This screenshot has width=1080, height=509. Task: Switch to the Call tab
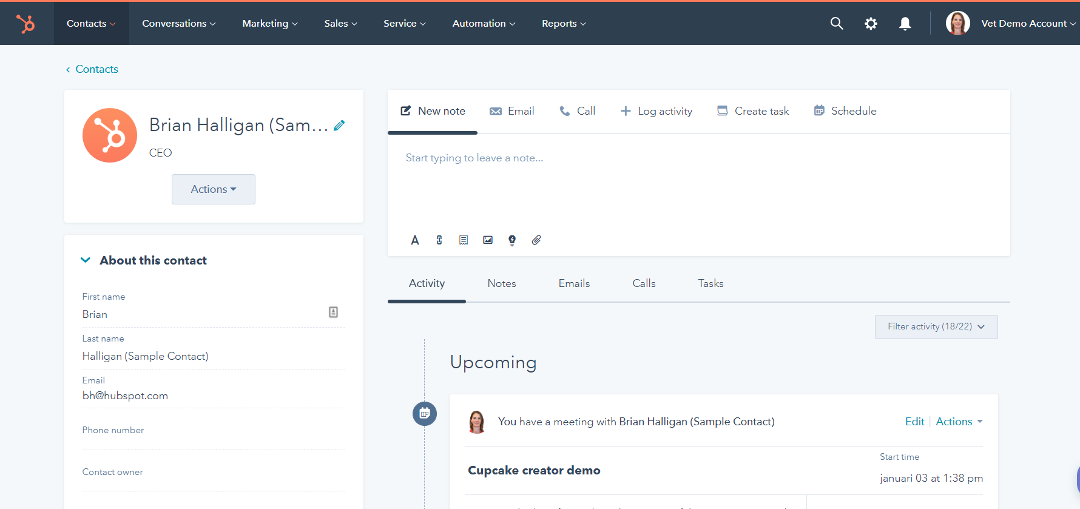click(x=577, y=111)
